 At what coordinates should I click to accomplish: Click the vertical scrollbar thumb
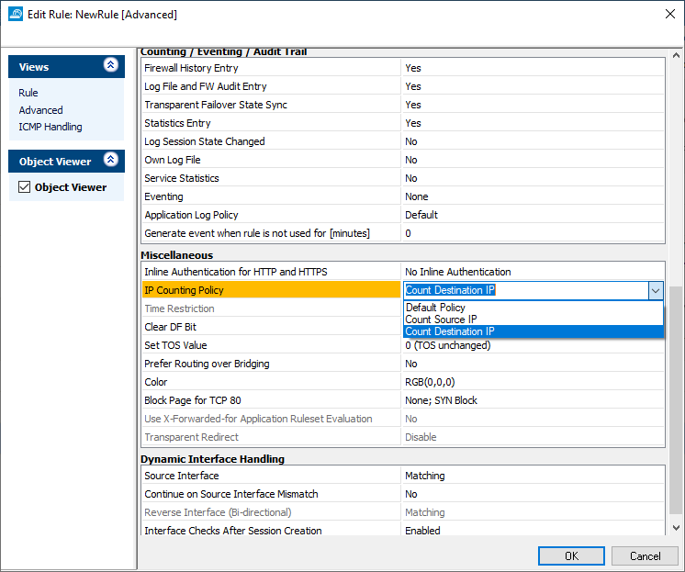pos(676,400)
